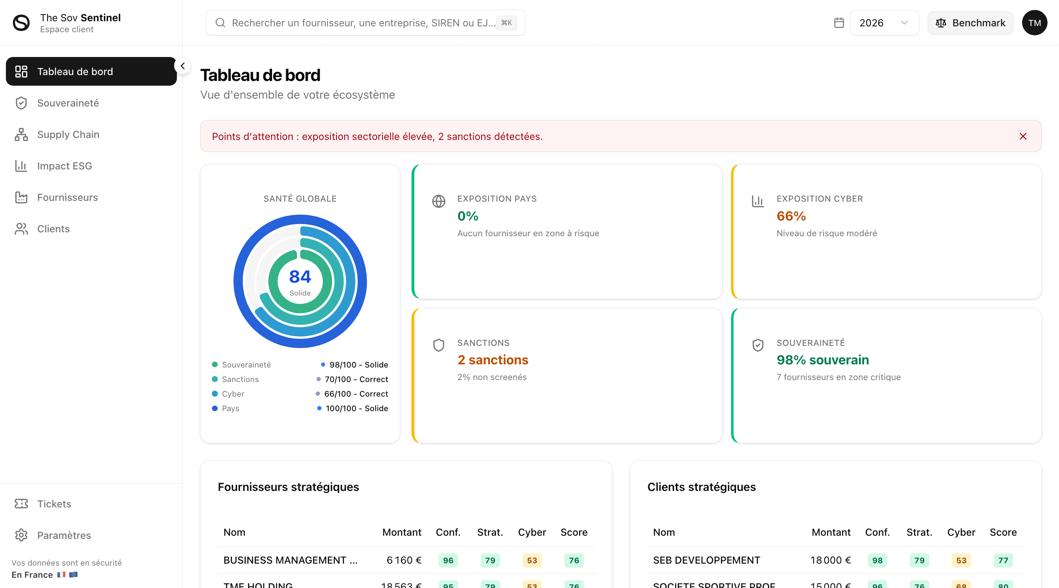
Task: Click '6 160 €' amount cell
Action: click(404, 560)
